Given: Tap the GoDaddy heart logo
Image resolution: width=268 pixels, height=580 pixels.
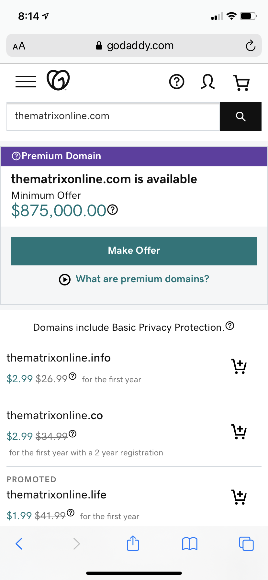Looking at the screenshot, I should pyautogui.click(x=58, y=80).
